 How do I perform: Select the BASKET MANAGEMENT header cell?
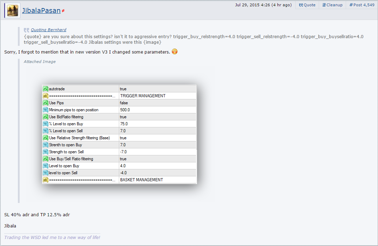click(x=158, y=180)
